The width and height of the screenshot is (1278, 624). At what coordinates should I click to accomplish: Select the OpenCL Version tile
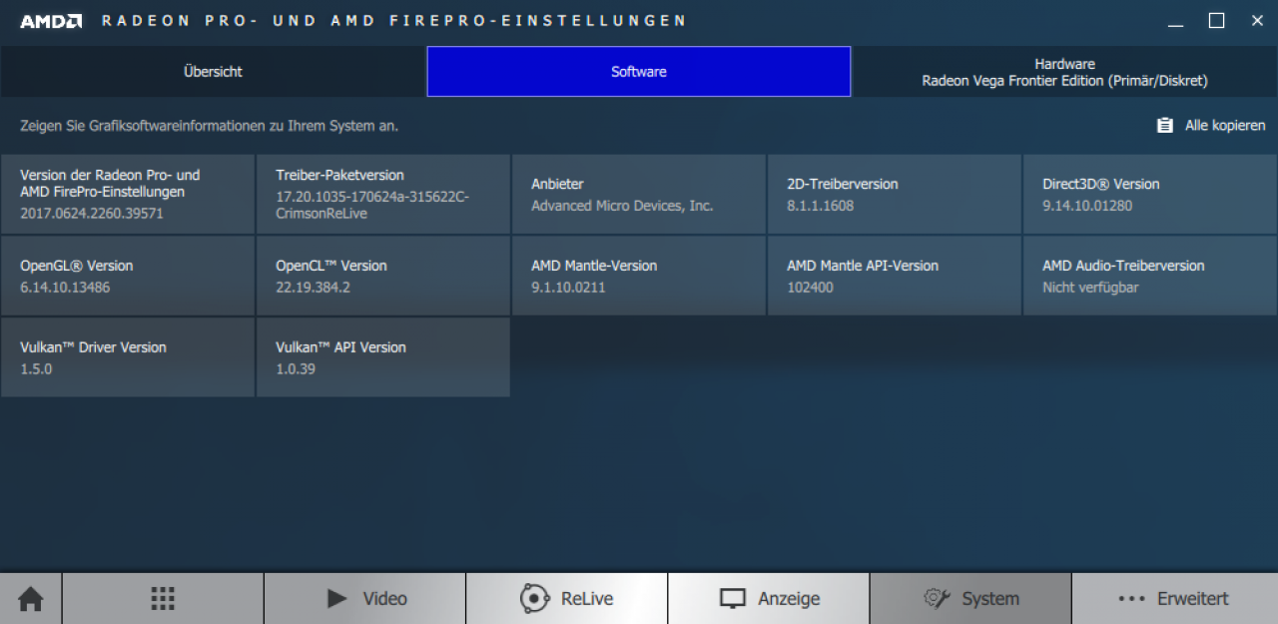tap(383, 276)
